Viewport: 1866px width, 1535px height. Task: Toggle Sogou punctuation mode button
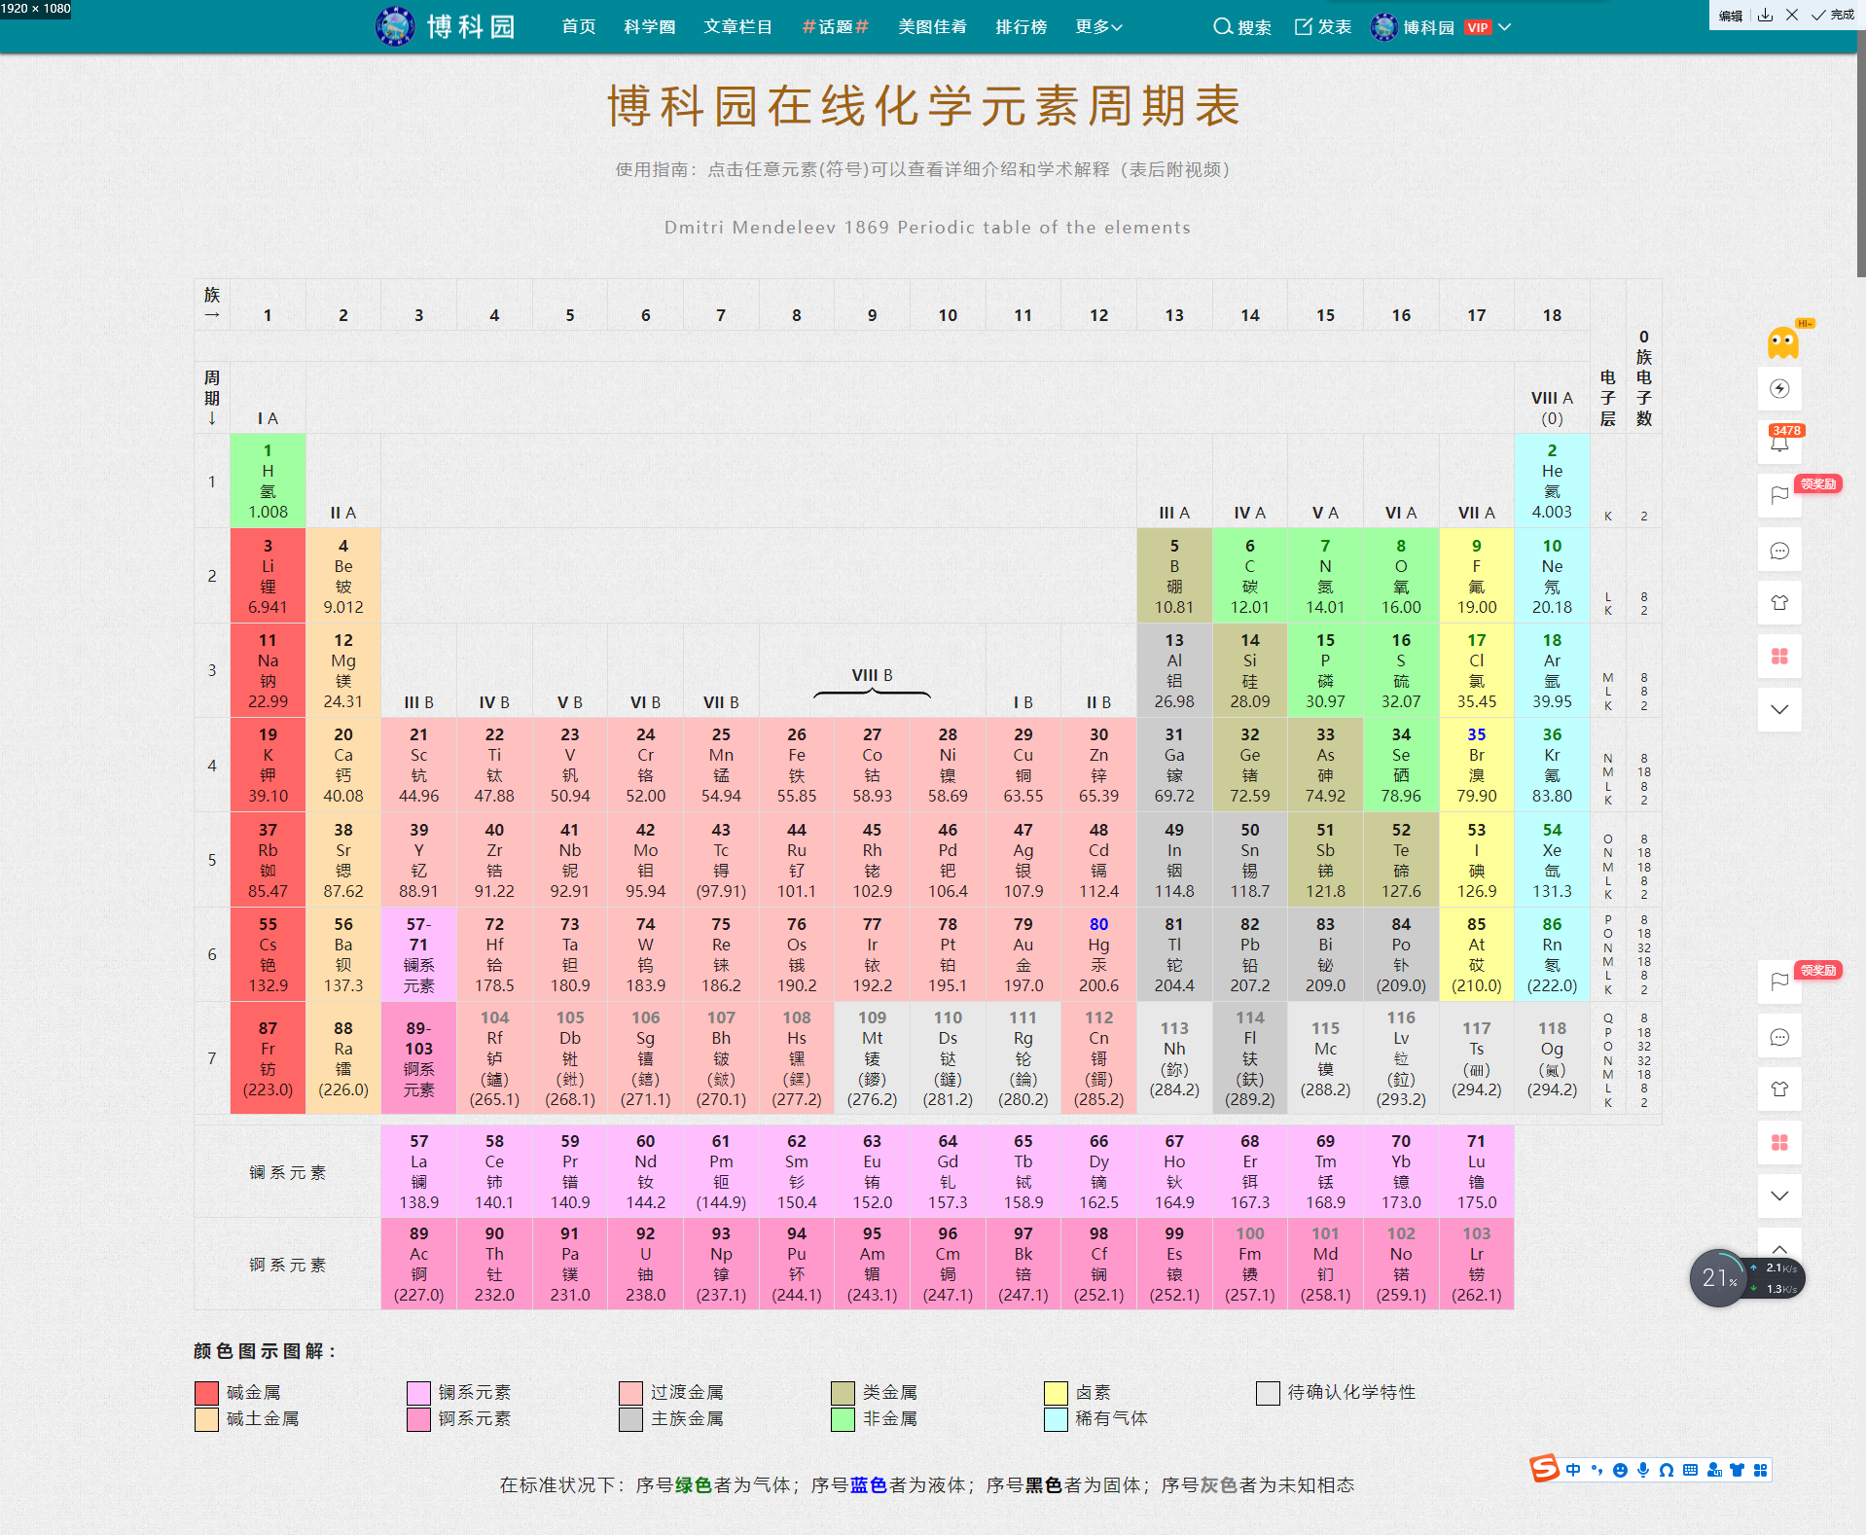point(1597,1470)
